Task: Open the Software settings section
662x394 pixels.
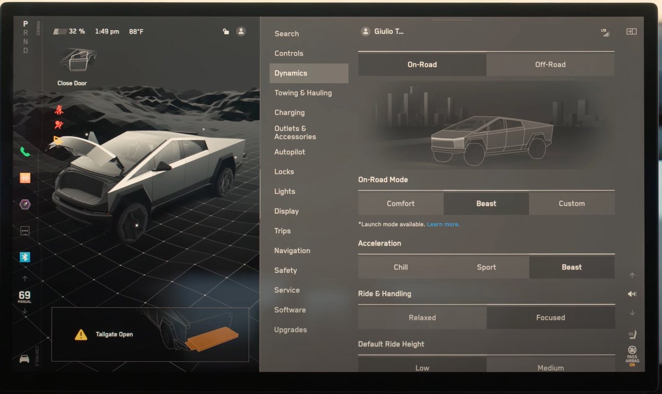Action: 290,310
